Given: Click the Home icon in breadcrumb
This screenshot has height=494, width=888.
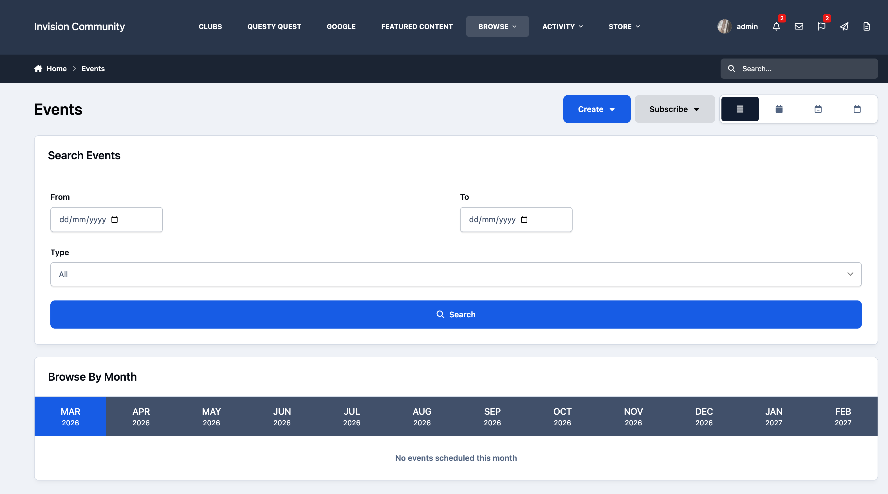Looking at the screenshot, I should (x=38, y=69).
